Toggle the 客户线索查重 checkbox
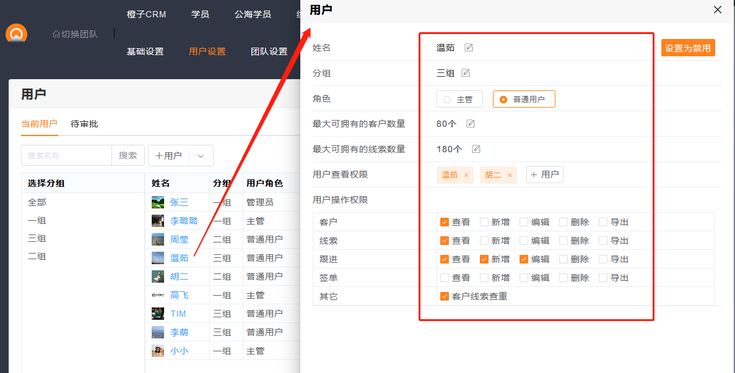Viewport: 735px width, 373px height. click(445, 296)
